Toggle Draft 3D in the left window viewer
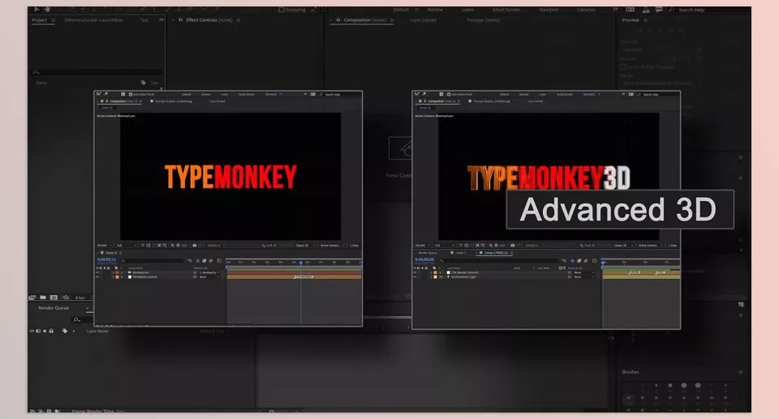The image size is (779, 419). click(269, 246)
